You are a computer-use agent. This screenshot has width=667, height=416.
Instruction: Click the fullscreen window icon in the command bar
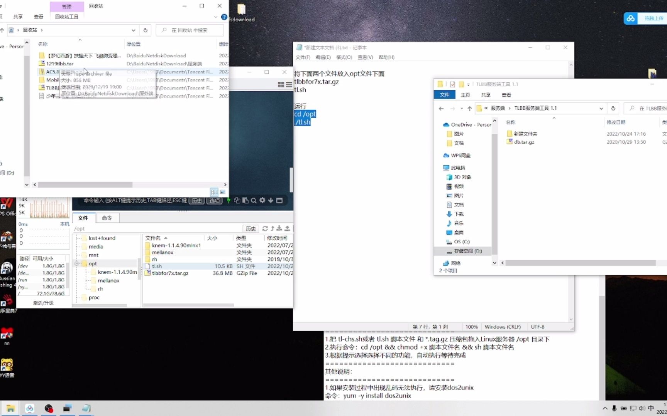[279, 200]
